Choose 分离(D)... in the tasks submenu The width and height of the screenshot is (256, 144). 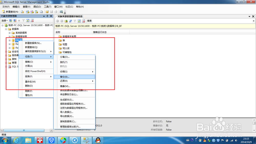coord(74,57)
